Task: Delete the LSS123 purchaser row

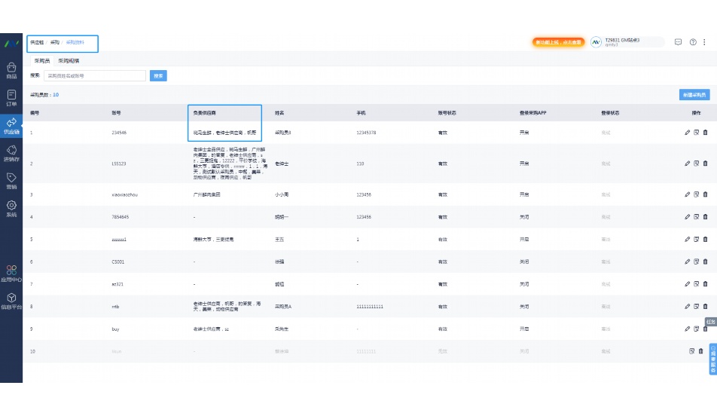Action: tap(705, 163)
